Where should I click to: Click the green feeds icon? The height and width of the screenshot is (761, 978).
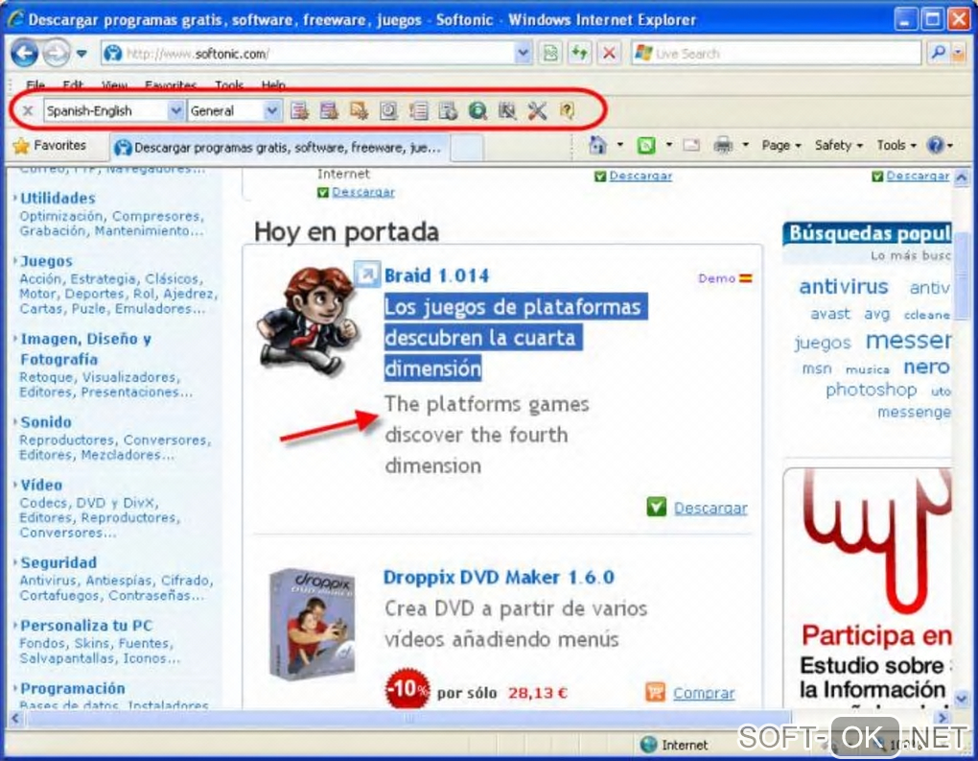645,146
